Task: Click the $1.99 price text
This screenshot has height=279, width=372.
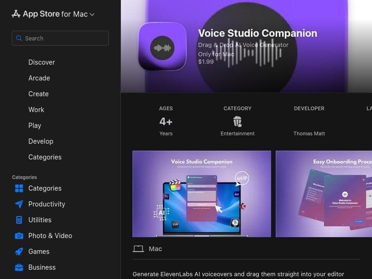Action: point(206,62)
